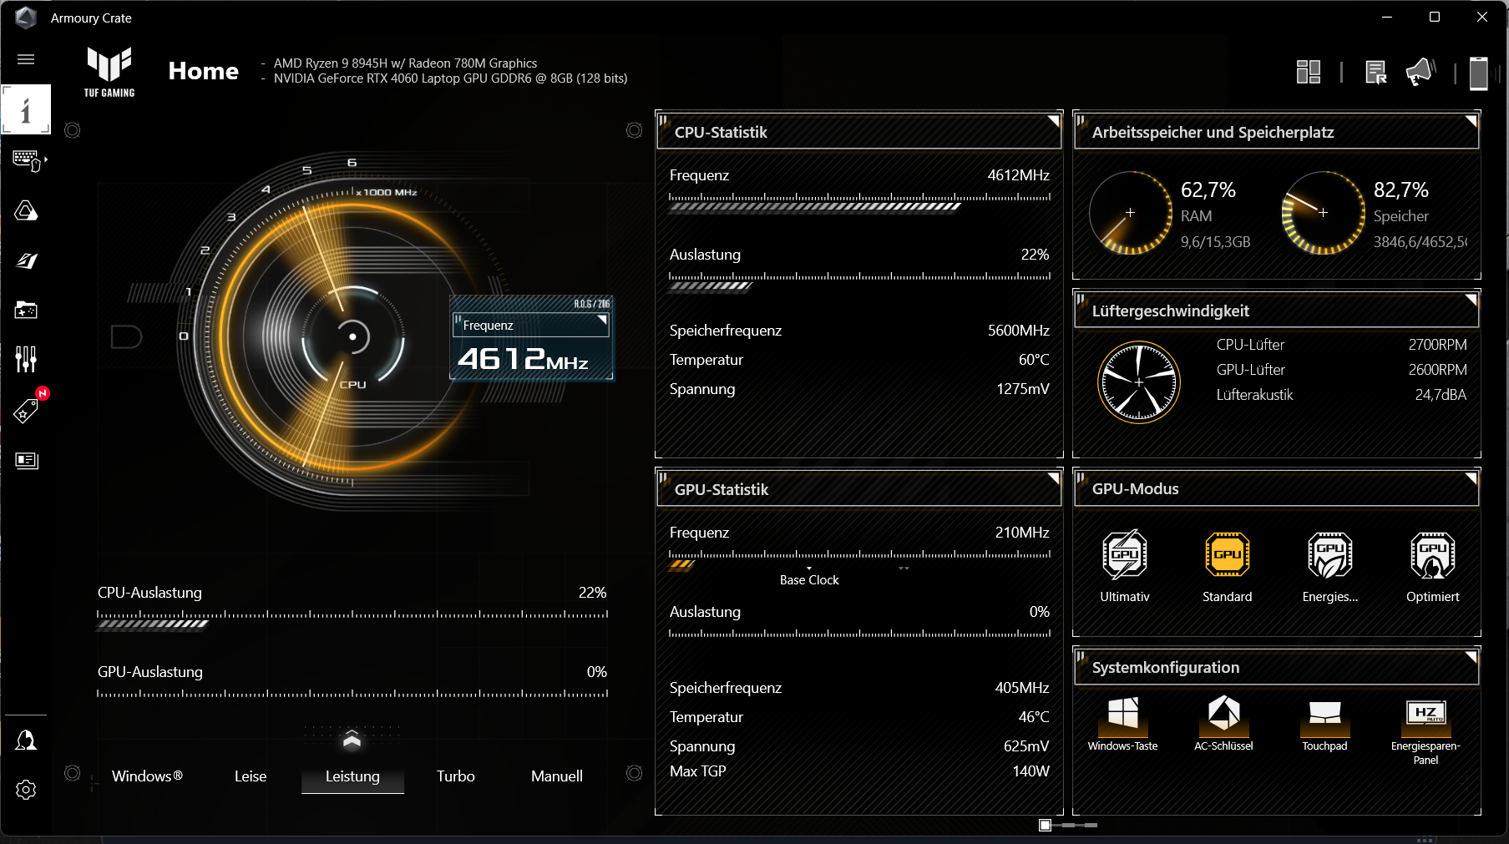Expand the GPU-Statistik panel corner arrow
Viewport: 1509px width, 844px height.
pyautogui.click(x=1053, y=478)
